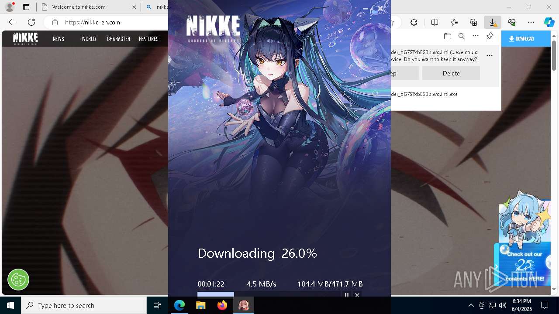Click the download progress bar
This screenshot has width=559, height=314.
click(x=268, y=294)
